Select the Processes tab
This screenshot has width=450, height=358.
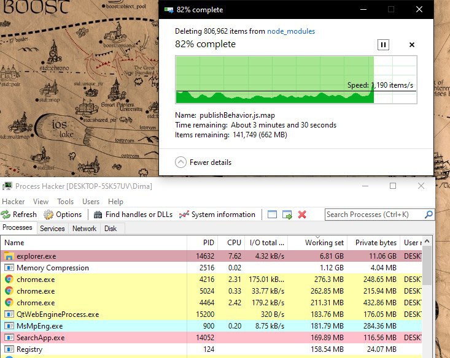click(18, 227)
